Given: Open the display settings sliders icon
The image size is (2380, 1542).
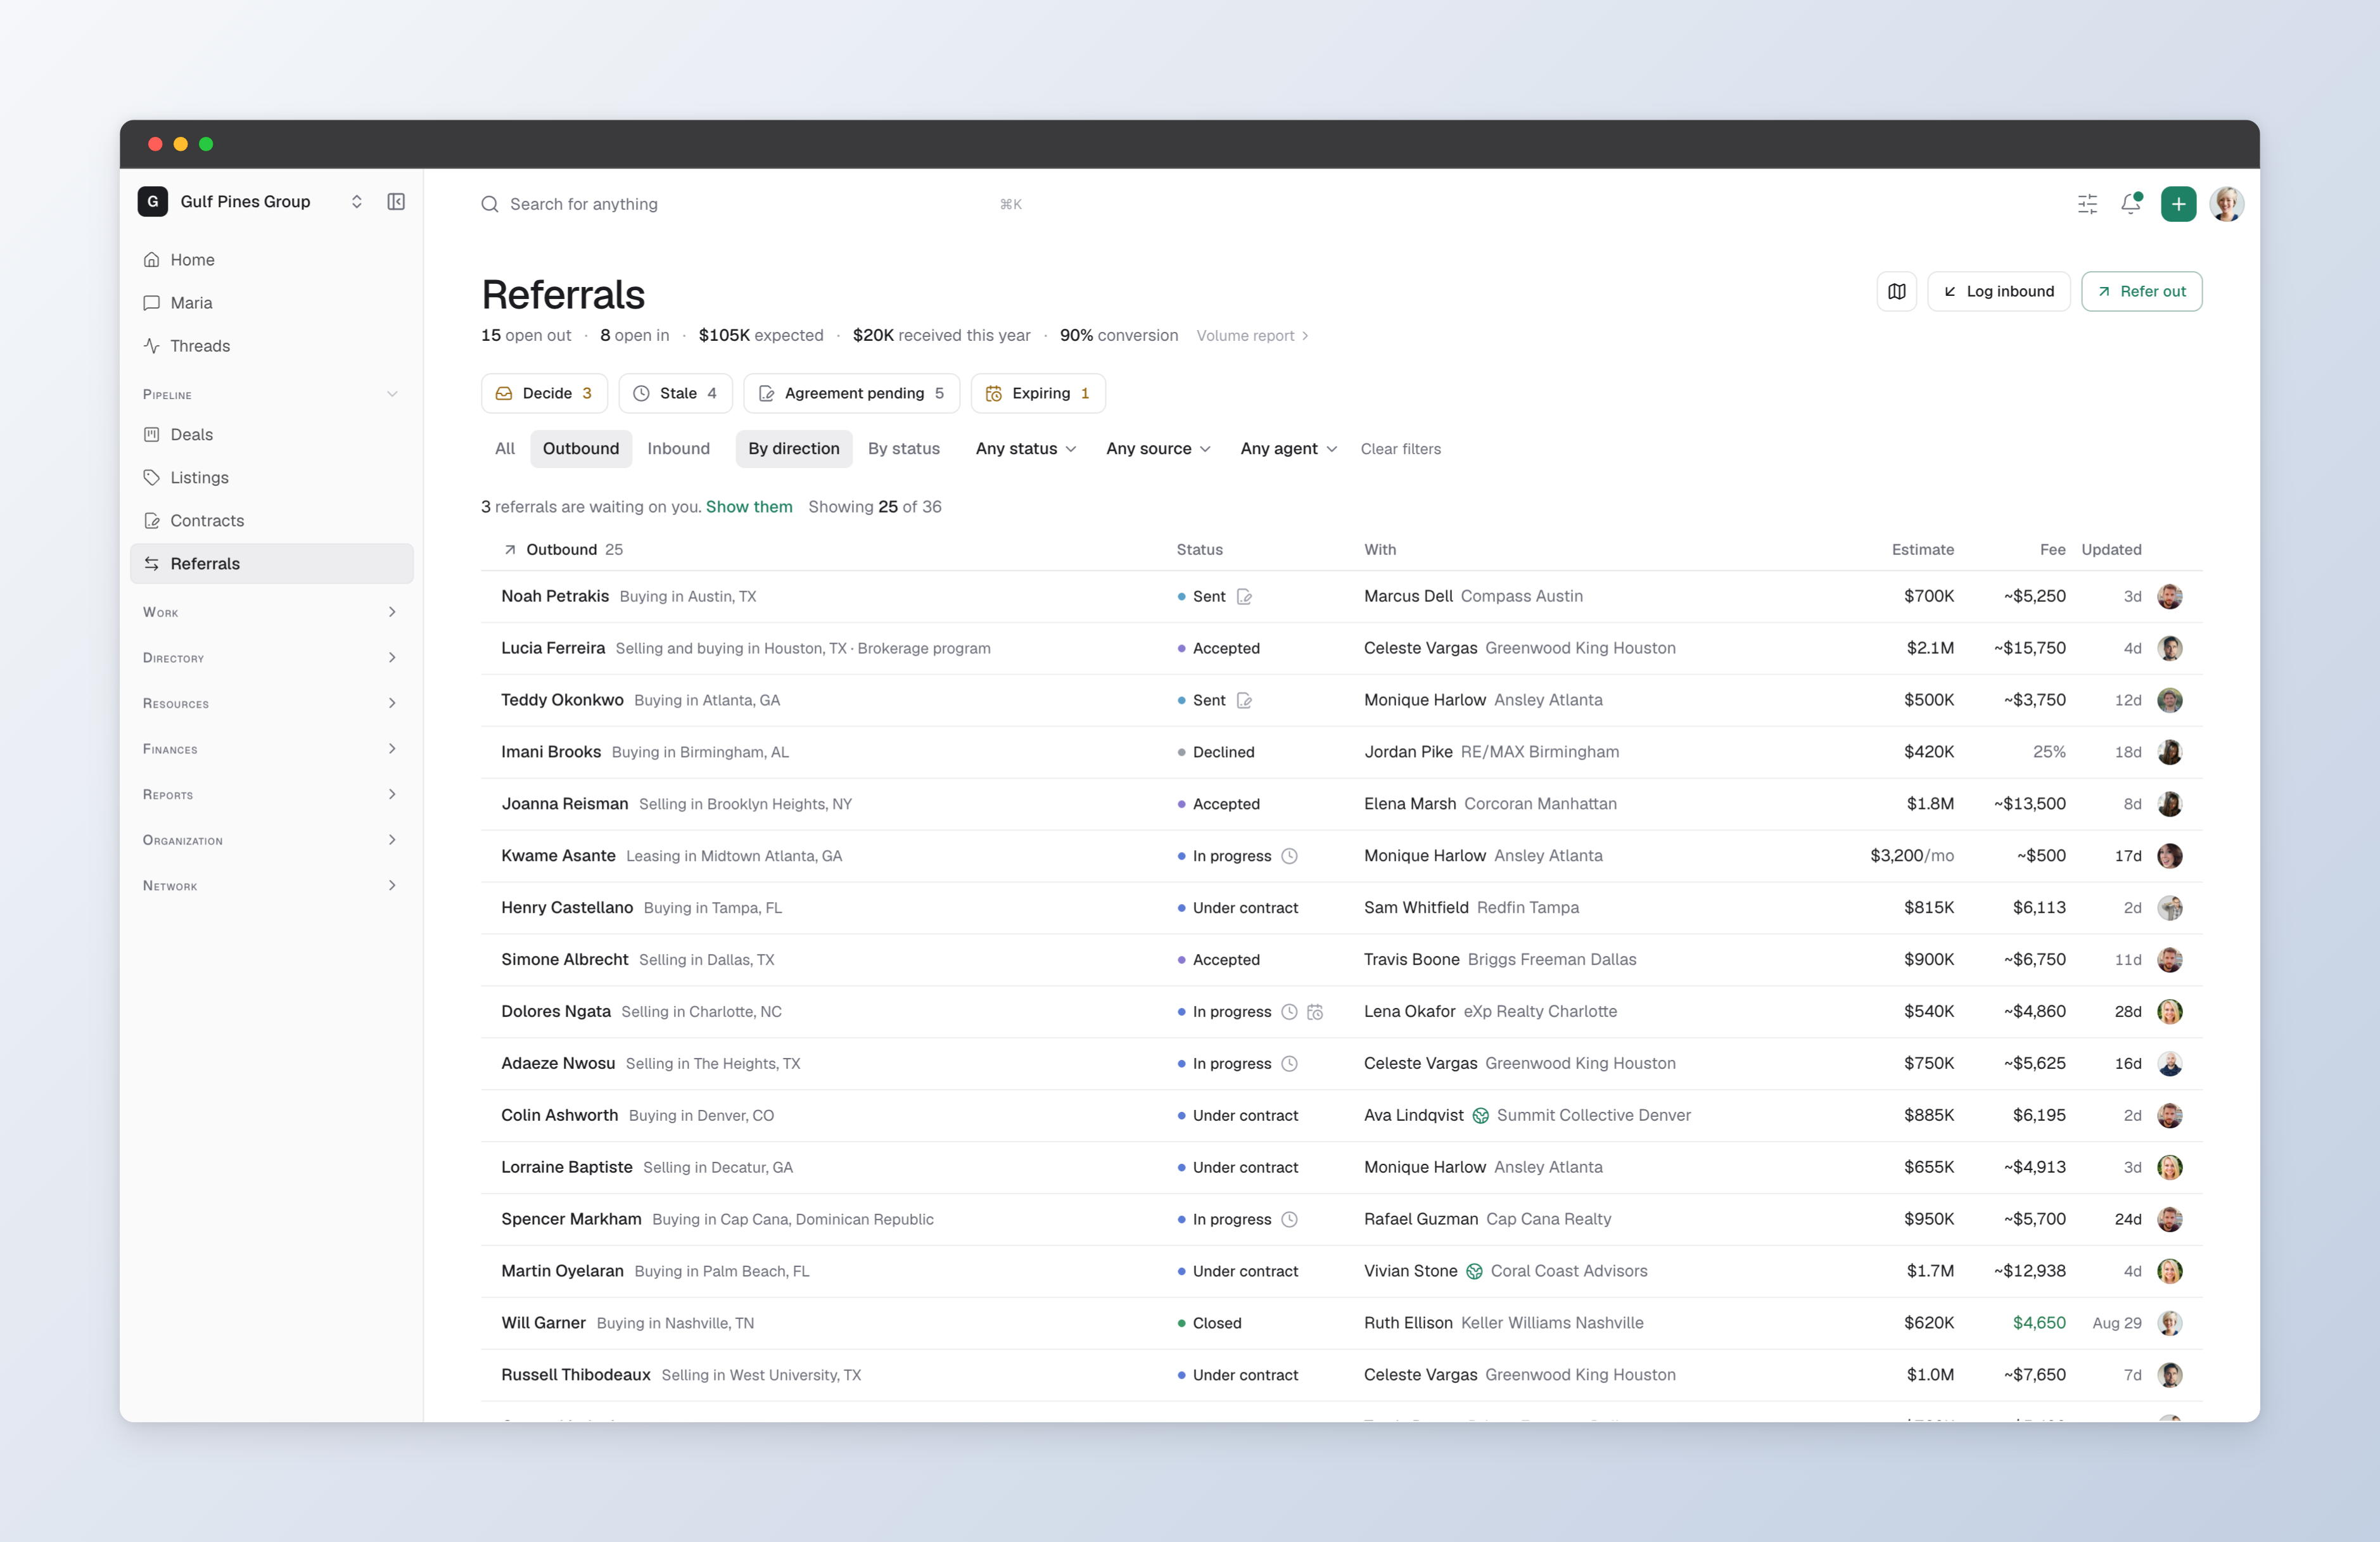Looking at the screenshot, I should tap(2087, 204).
